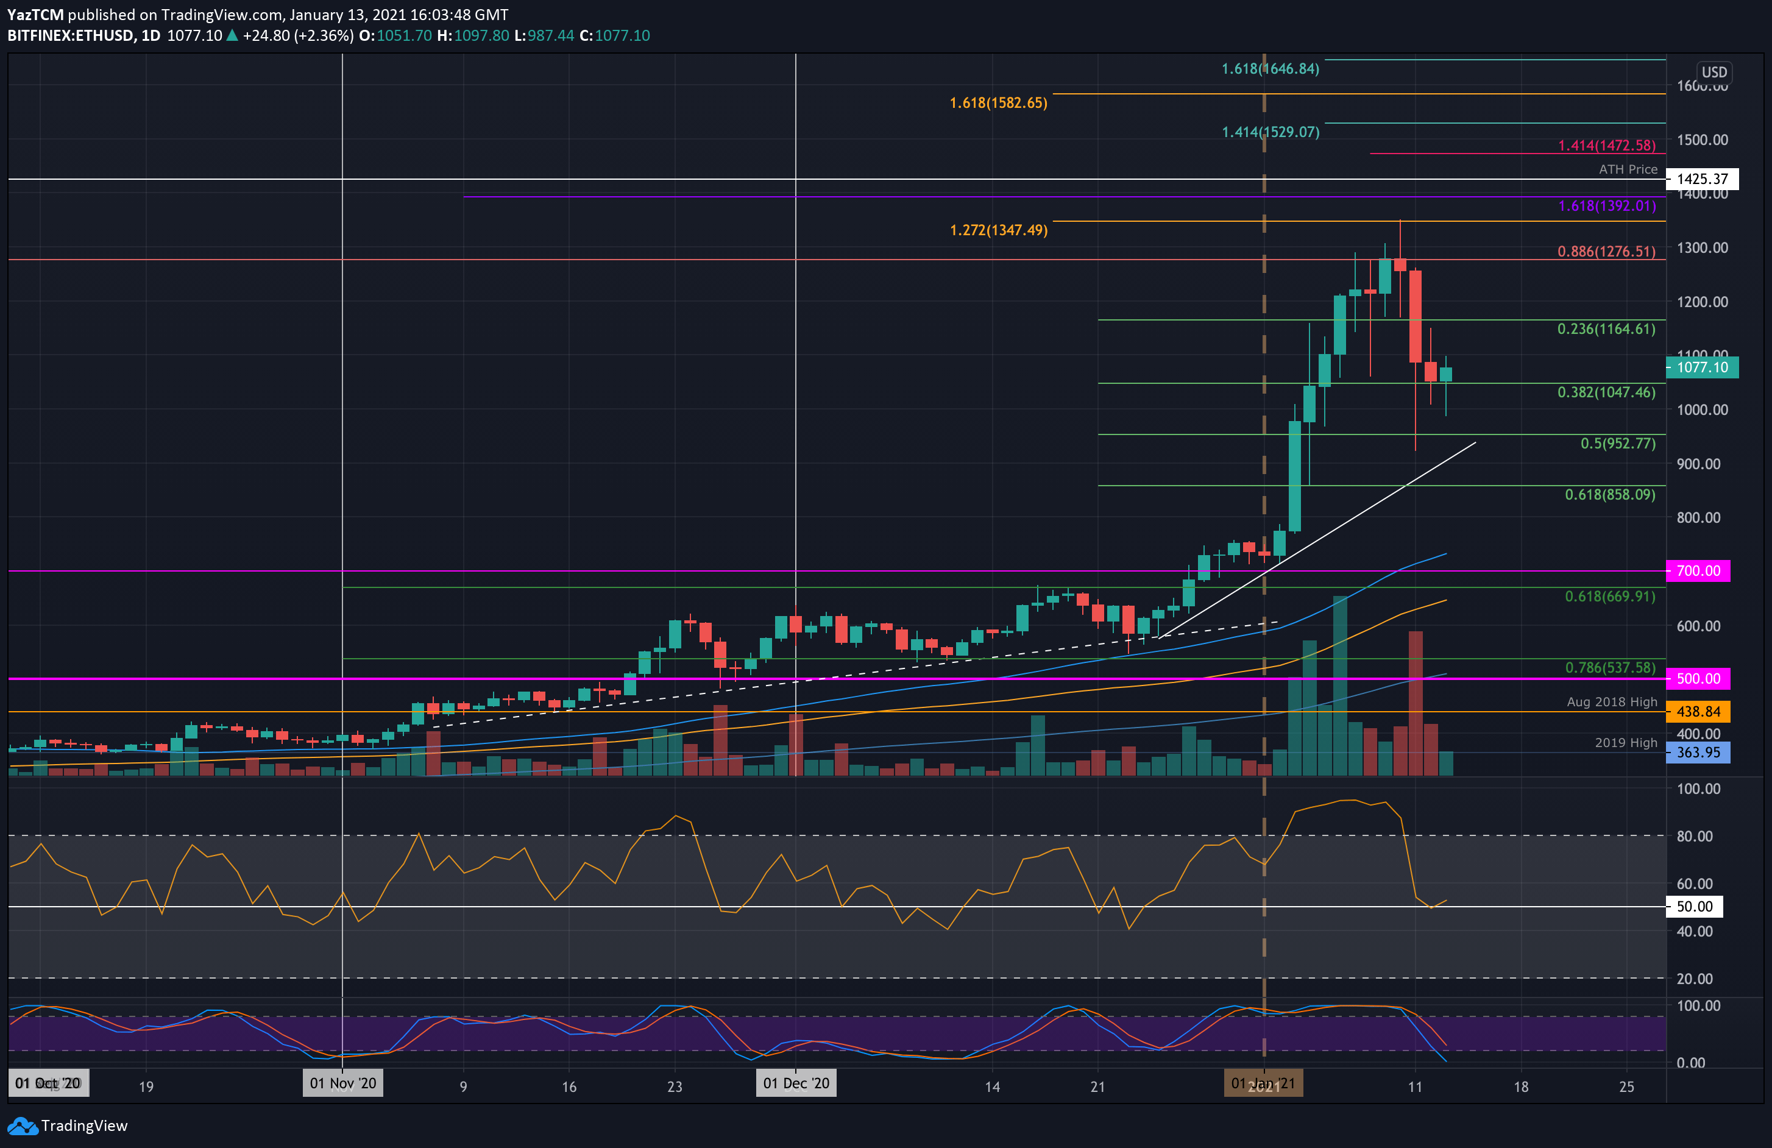
Task: Click the TradingView cloud logo icon
Action: 23,1125
